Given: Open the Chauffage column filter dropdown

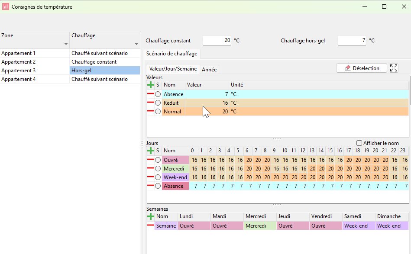Looking at the screenshot, I should tap(136, 44).
